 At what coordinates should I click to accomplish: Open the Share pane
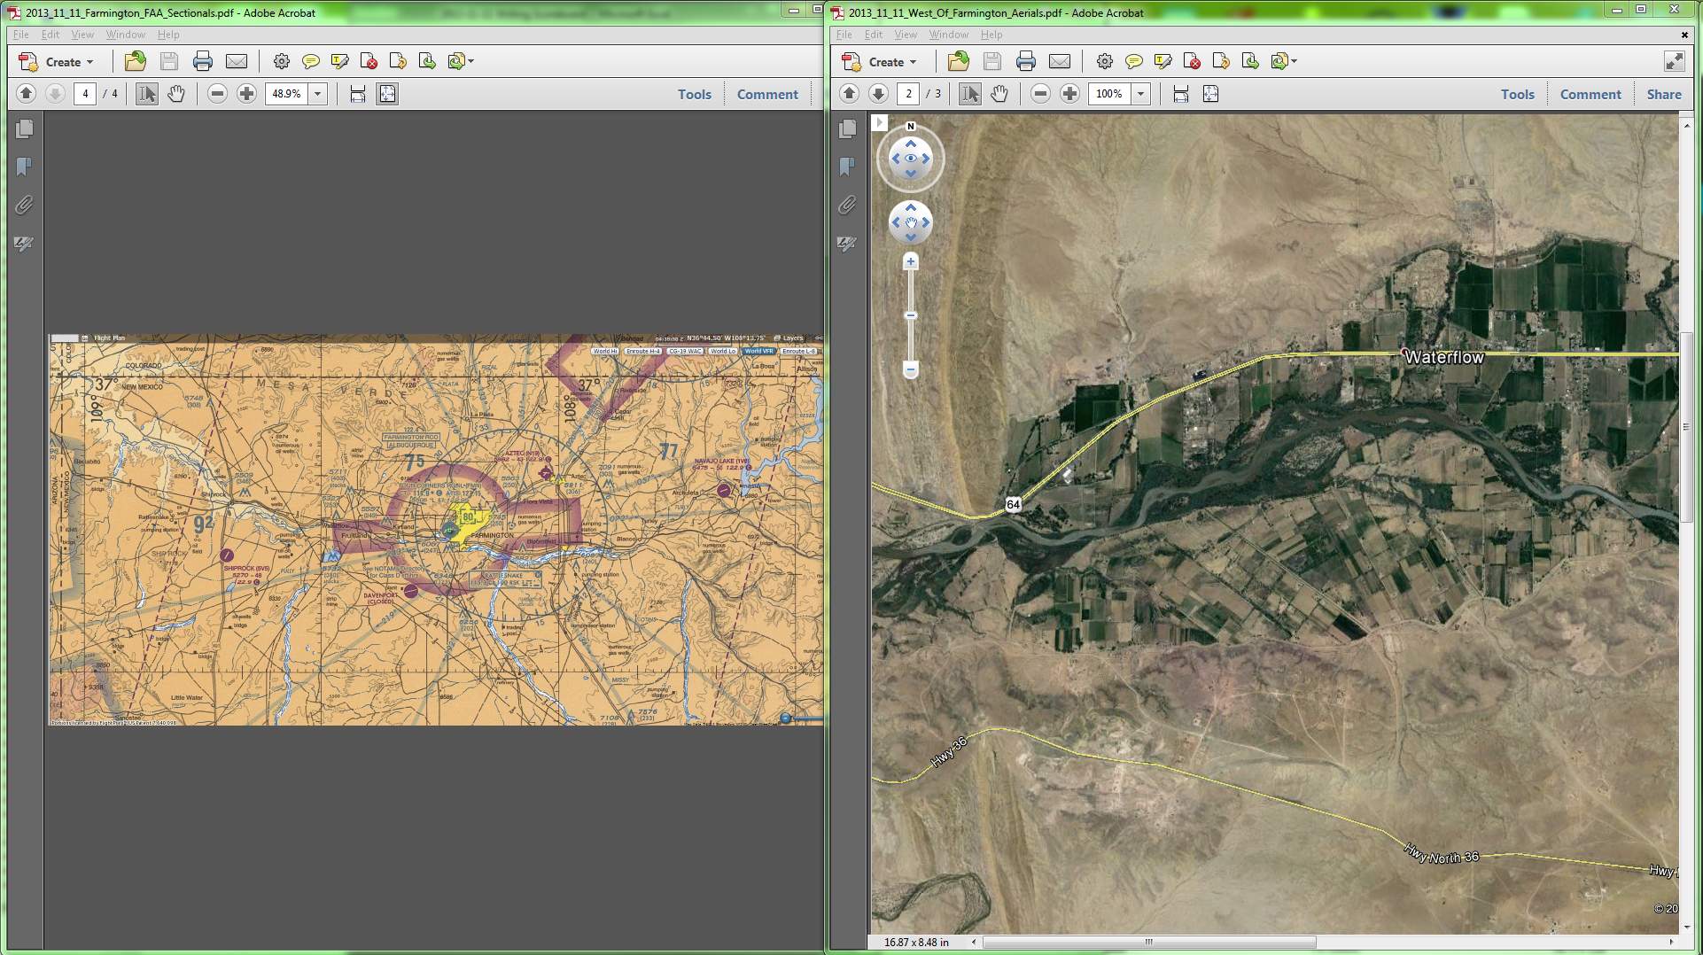pos(1663,94)
